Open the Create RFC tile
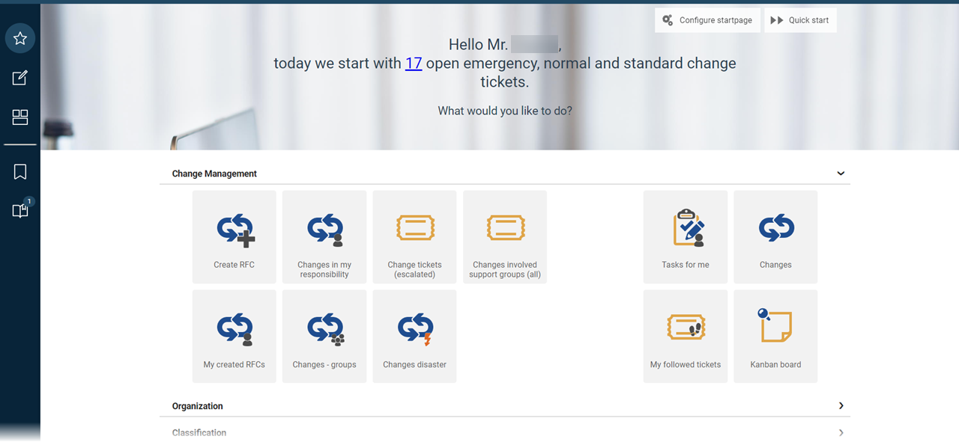Image resolution: width=959 pixels, height=442 pixels. tap(234, 237)
